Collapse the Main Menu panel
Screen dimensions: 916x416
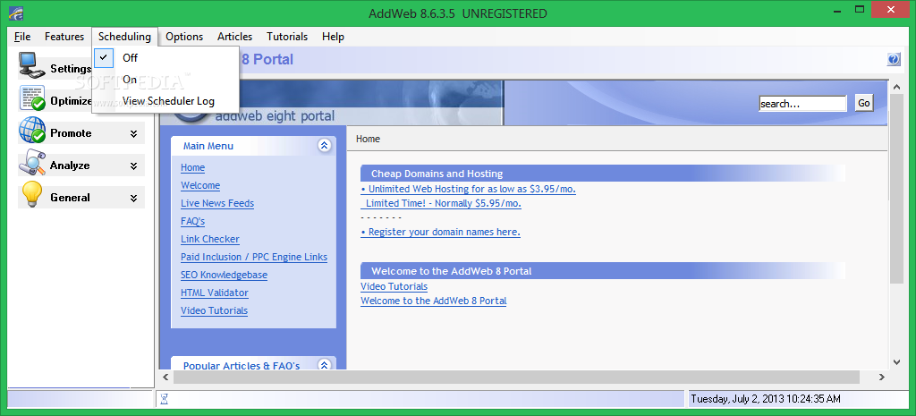[x=324, y=146]
